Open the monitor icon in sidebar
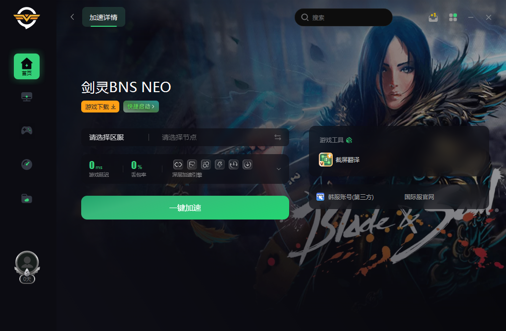 [27, 97]
